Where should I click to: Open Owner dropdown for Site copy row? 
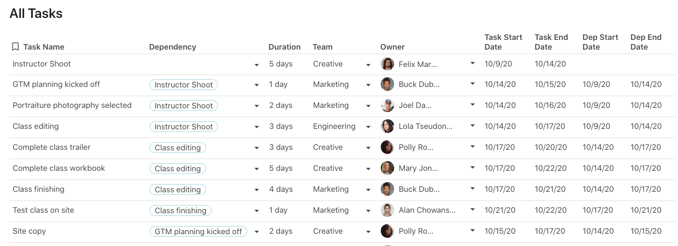(472, 231)
